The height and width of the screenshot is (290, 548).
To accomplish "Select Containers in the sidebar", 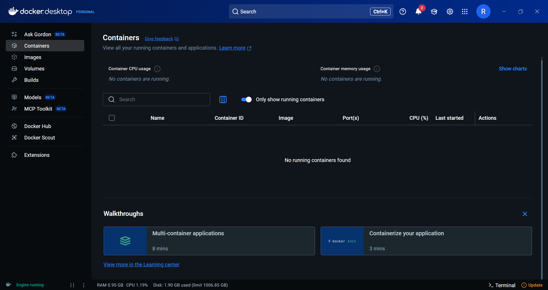I will click(x=45, y=46).
